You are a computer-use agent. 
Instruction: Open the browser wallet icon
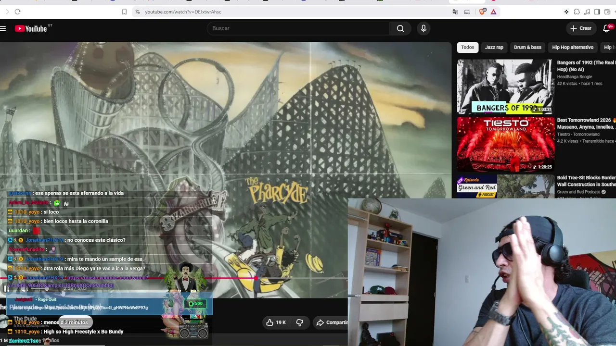tap(607, 12)
